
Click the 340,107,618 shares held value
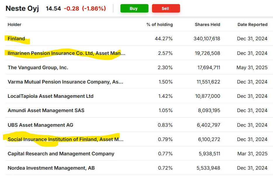click(207, 39)
